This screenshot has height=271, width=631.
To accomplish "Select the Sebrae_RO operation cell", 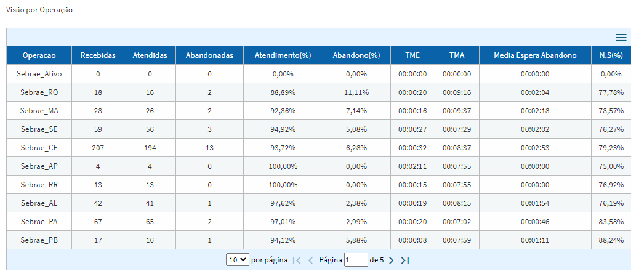I will coord(39,92).
